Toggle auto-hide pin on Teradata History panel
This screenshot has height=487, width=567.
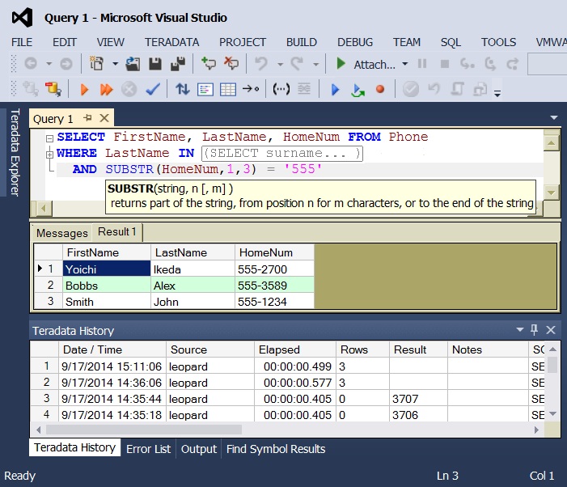534,329
